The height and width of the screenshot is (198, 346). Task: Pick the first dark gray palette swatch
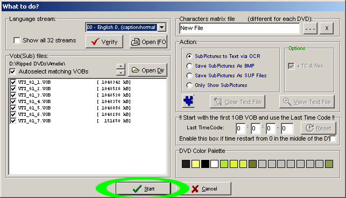[186, 164]
